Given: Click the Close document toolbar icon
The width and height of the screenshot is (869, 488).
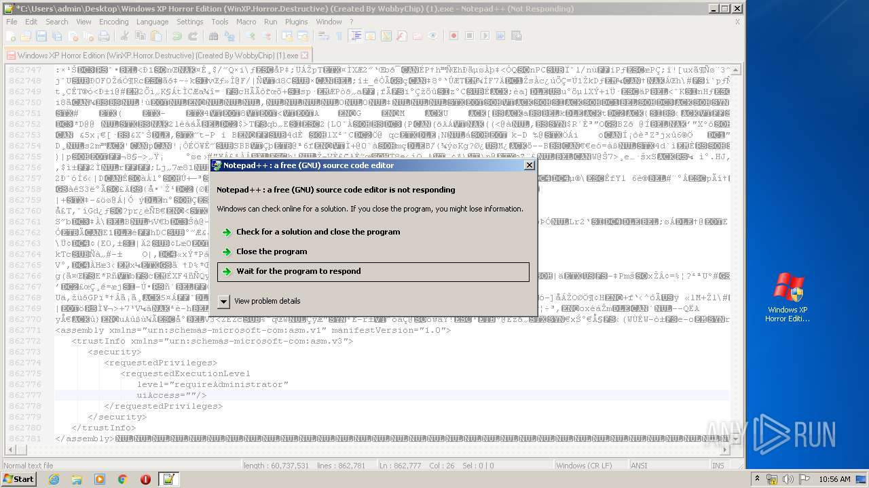Looking at the screenshot, I should point(73,36).
